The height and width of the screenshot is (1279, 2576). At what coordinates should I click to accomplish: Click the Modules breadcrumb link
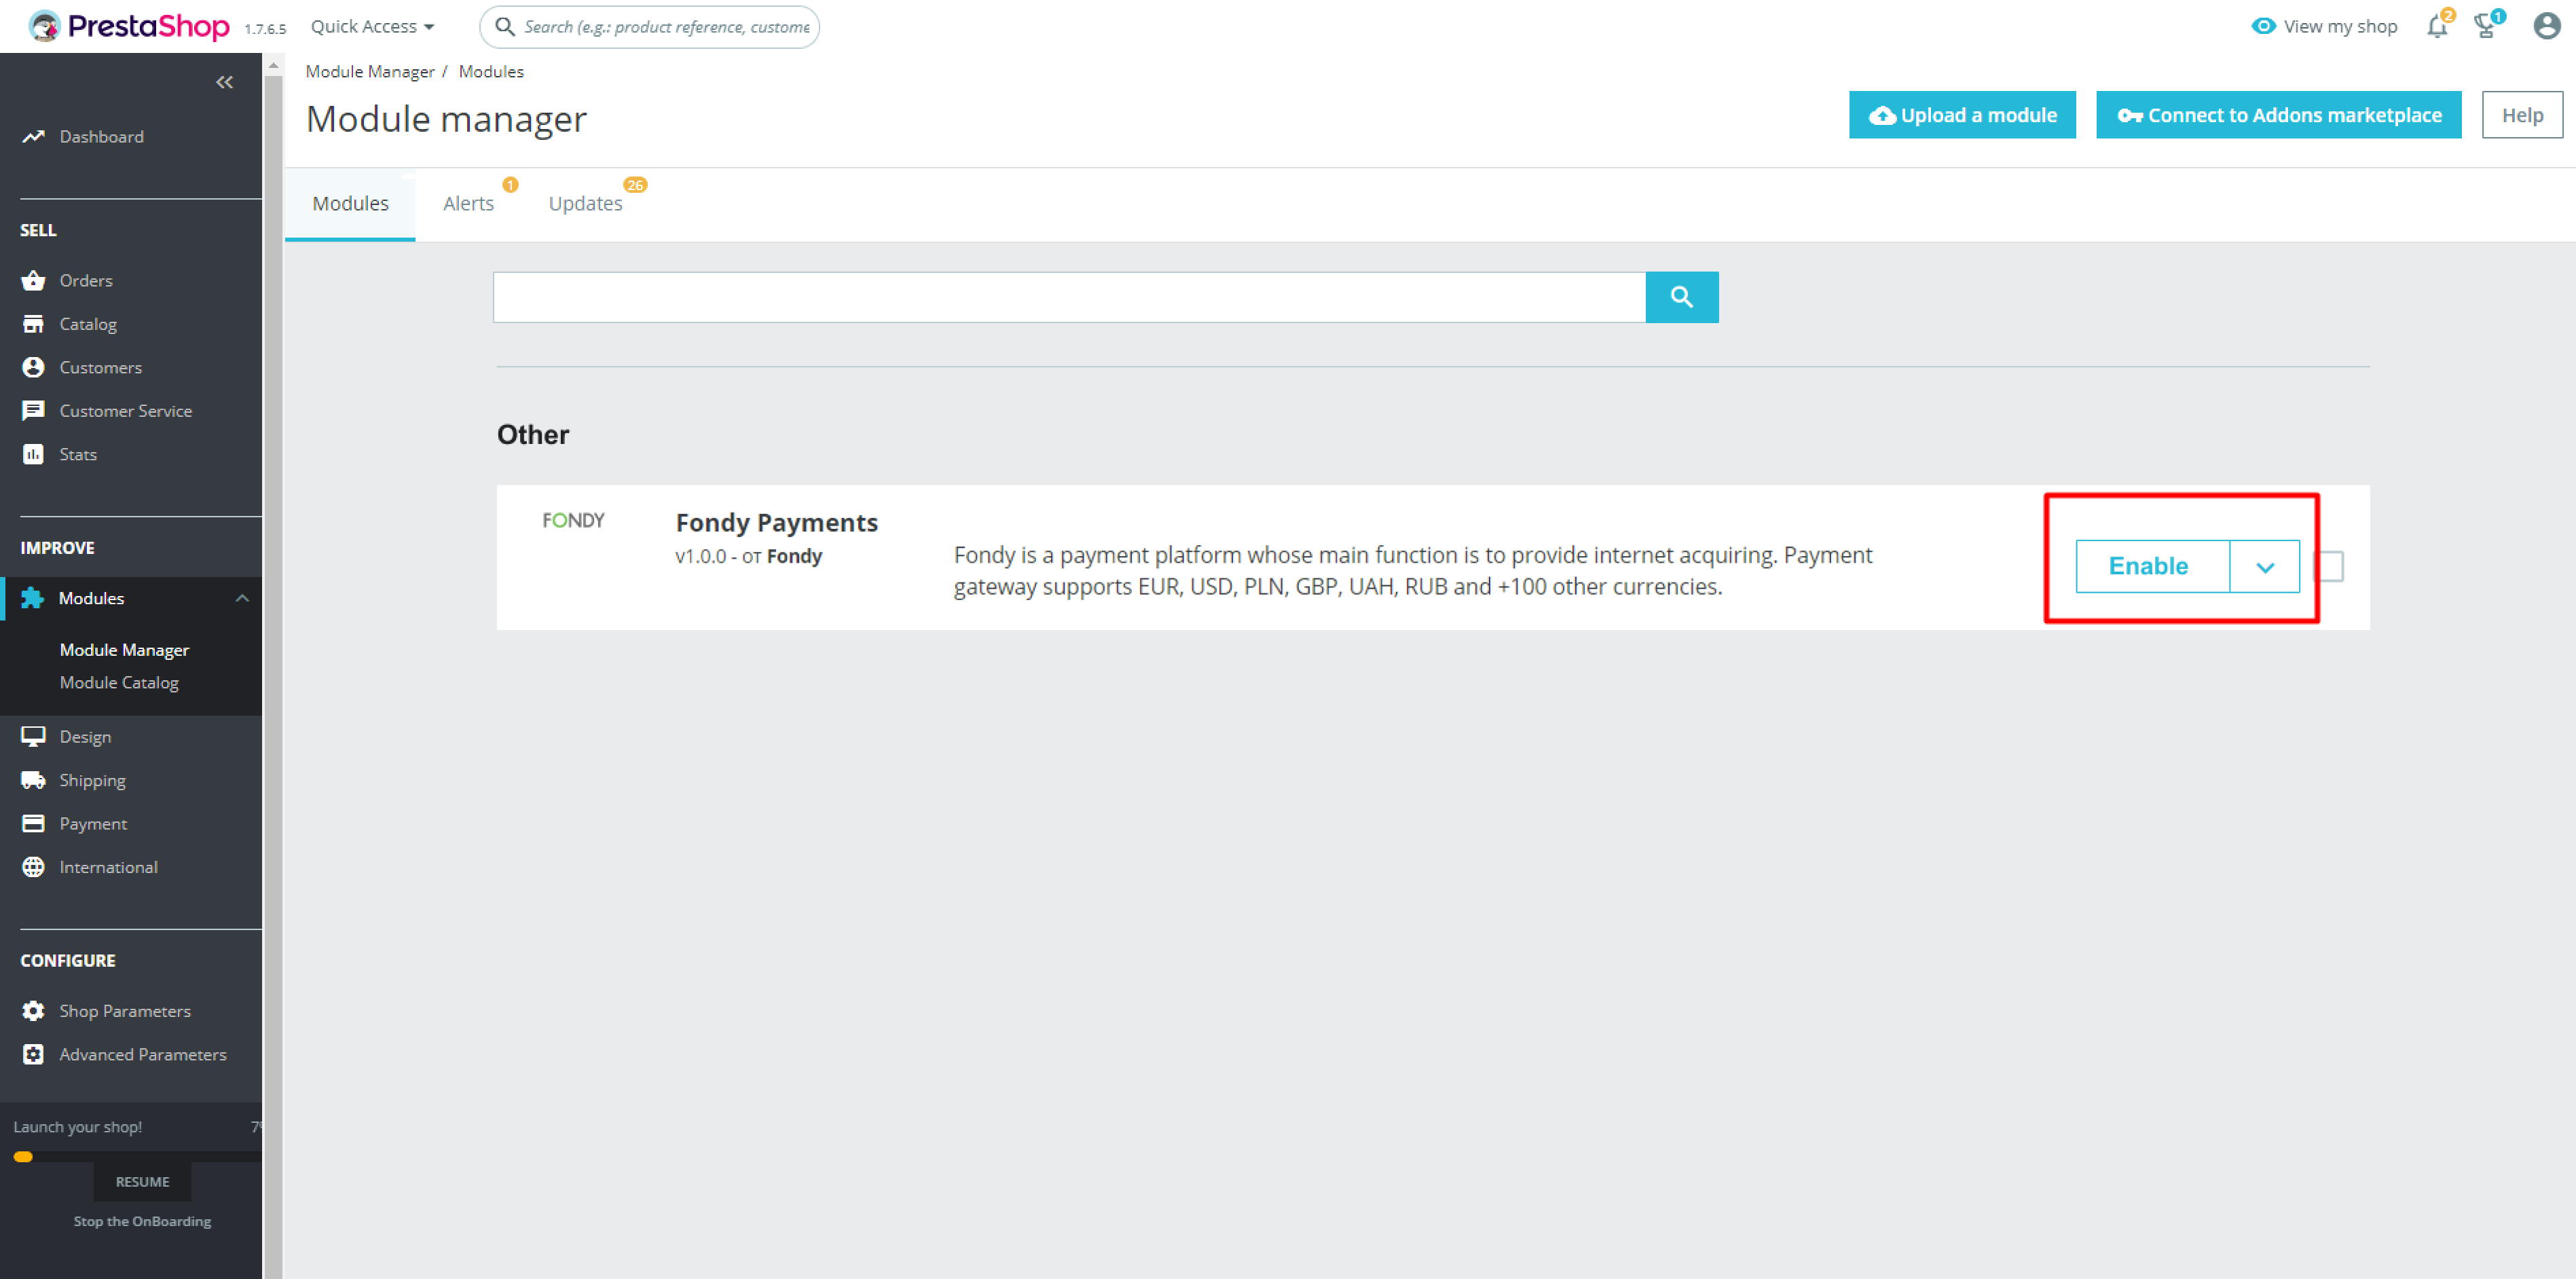click(491, 71)
